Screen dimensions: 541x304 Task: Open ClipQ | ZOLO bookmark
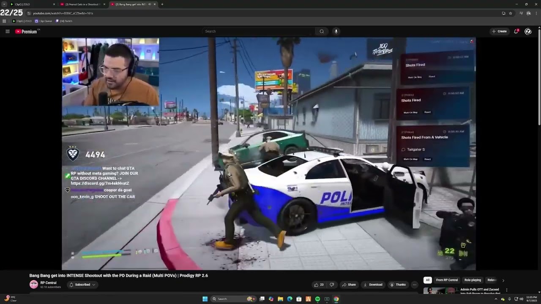click(x=22, y=21)
